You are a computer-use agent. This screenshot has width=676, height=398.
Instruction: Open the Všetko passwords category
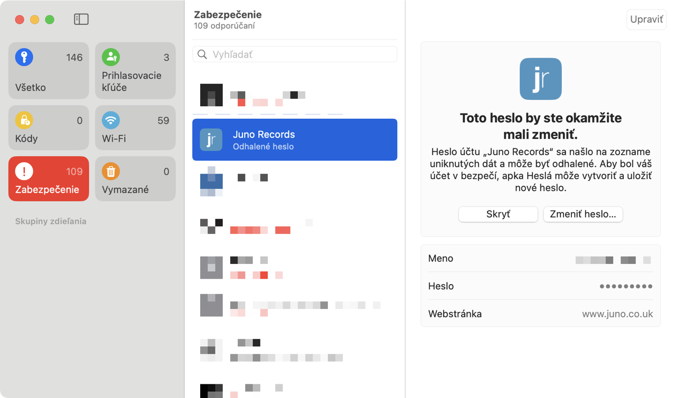[49, 71]
